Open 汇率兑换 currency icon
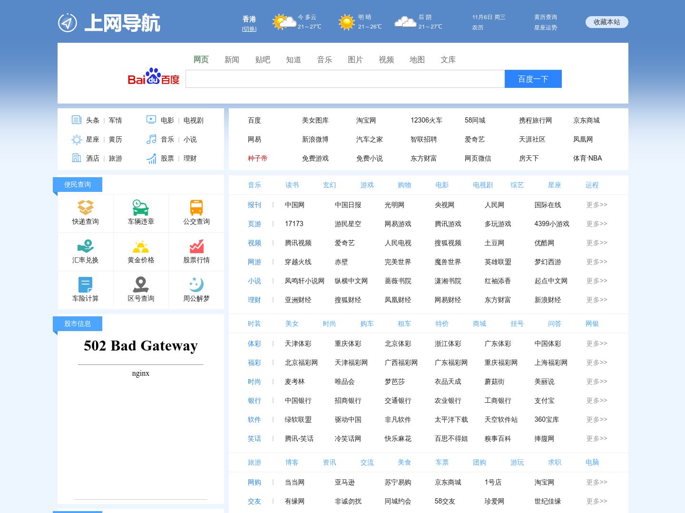Viewport: 685px width, 513px height. 86,246
